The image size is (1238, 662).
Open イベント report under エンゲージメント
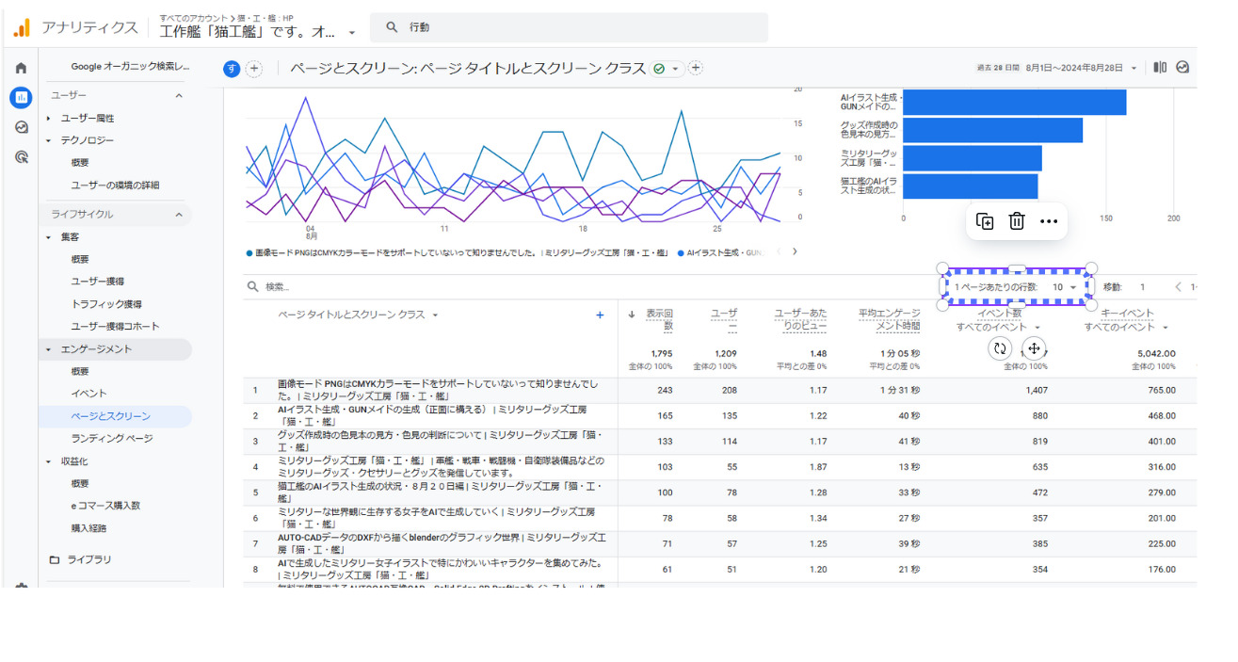89,394
